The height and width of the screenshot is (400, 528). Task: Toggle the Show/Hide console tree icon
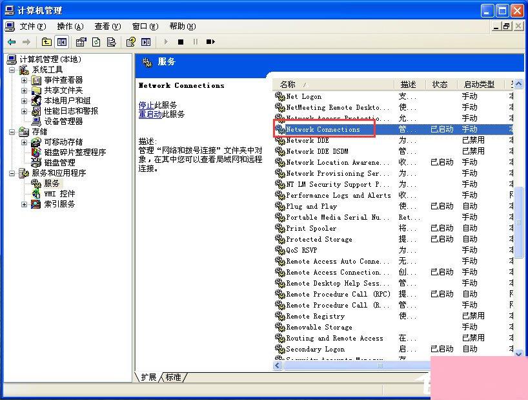coord(62,42)
